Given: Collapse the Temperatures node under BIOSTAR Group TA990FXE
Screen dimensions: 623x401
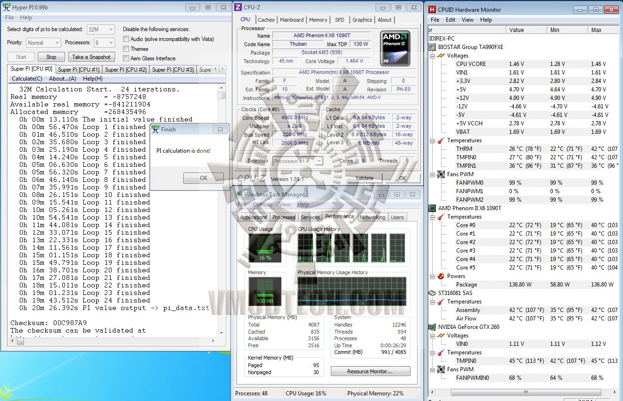Looking at the screenshot, I should tap(433, 140).
